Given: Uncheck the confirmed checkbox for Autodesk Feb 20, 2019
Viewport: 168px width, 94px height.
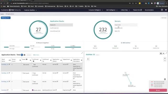Looking at the screenshot, I should point(33,90).
